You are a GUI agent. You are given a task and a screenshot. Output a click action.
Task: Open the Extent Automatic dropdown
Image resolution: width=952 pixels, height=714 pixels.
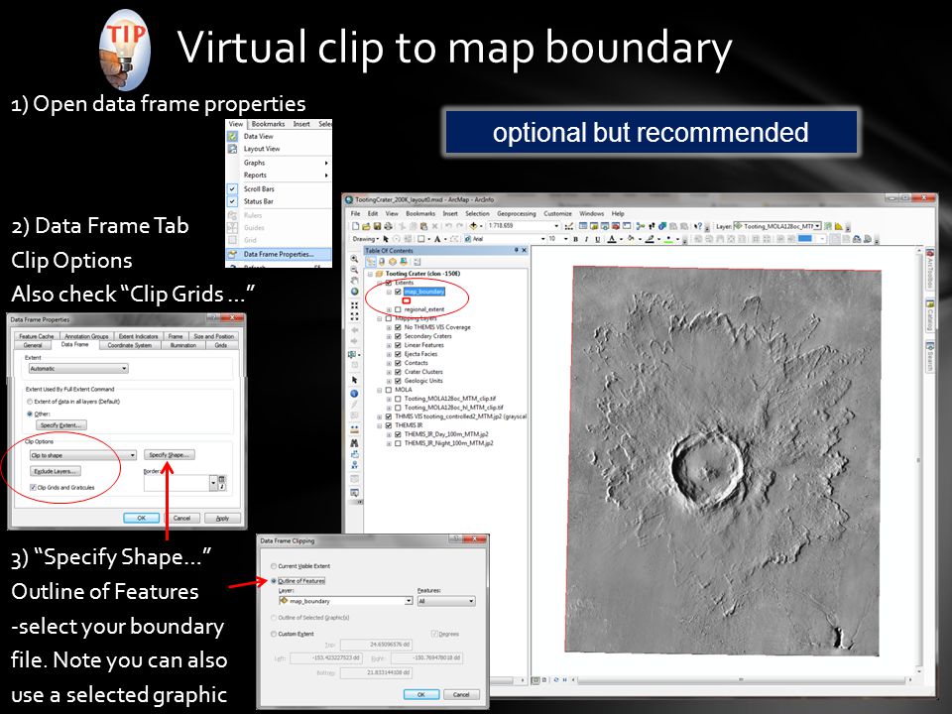[x=78, y=369]
